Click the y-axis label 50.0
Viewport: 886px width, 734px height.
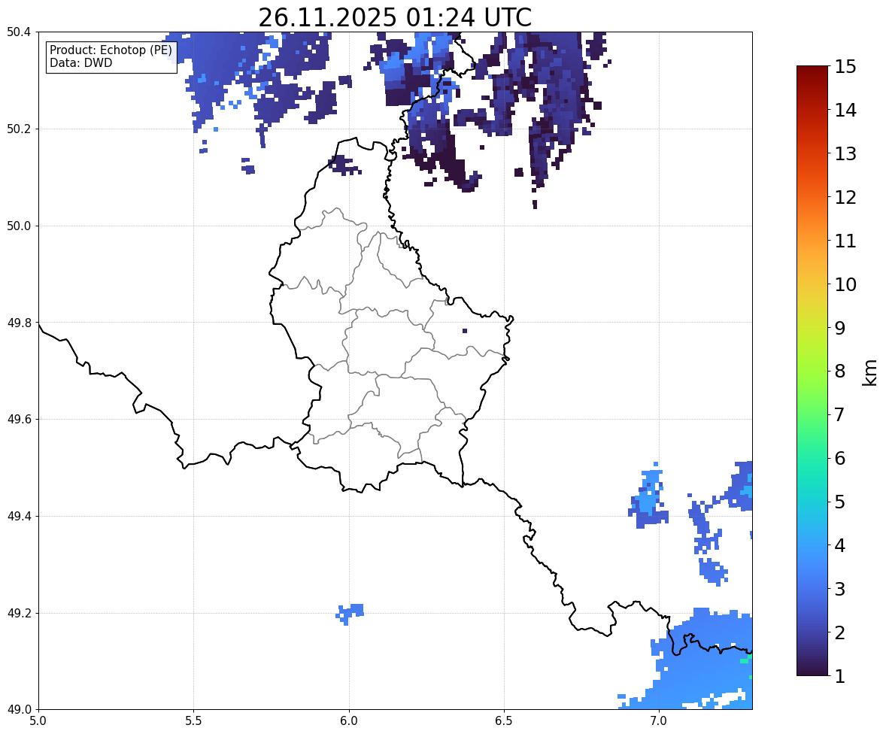[x=19, y=226]
